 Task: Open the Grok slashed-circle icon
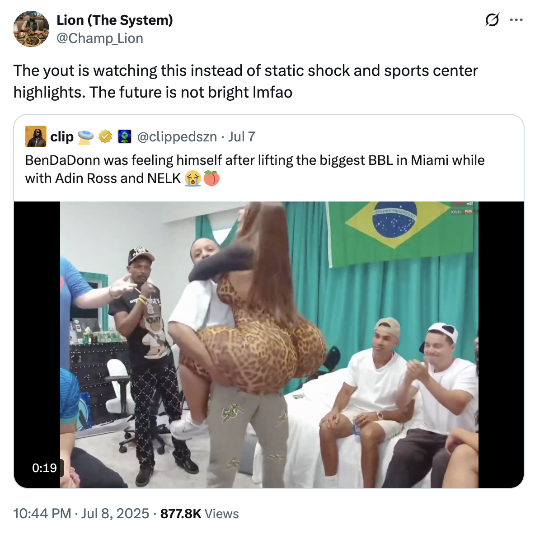pyautogui.click(x=492, y=20)
